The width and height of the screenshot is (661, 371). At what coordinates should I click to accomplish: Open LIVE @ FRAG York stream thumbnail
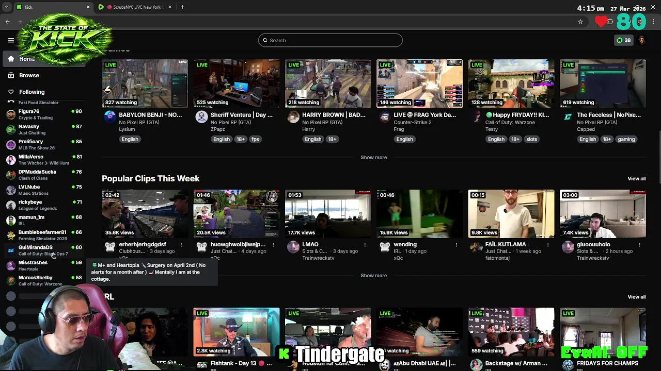point(419,83)
